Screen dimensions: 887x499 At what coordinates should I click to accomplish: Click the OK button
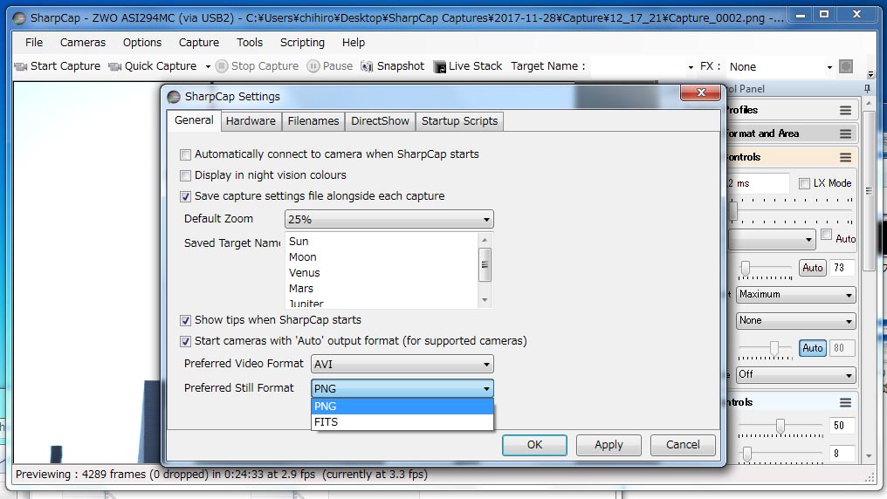(534, 445)
